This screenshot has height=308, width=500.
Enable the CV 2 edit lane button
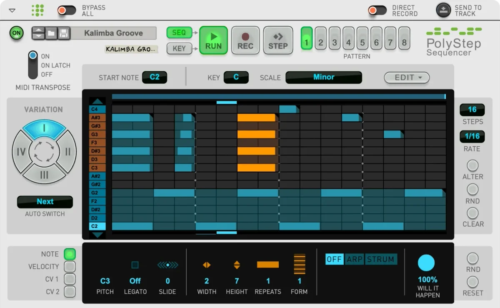pos(70,292)
